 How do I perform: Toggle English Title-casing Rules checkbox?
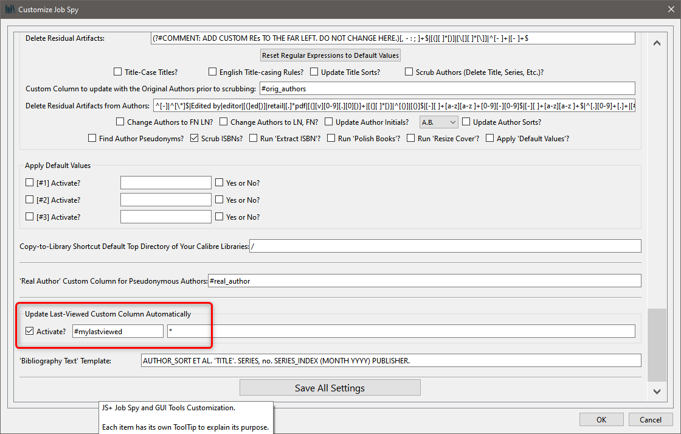click(212, 72)
